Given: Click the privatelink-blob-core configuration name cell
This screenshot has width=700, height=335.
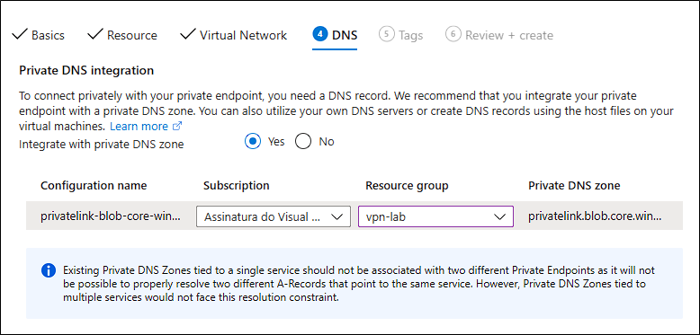Looking at the screenshot, I should coord(111,216).
